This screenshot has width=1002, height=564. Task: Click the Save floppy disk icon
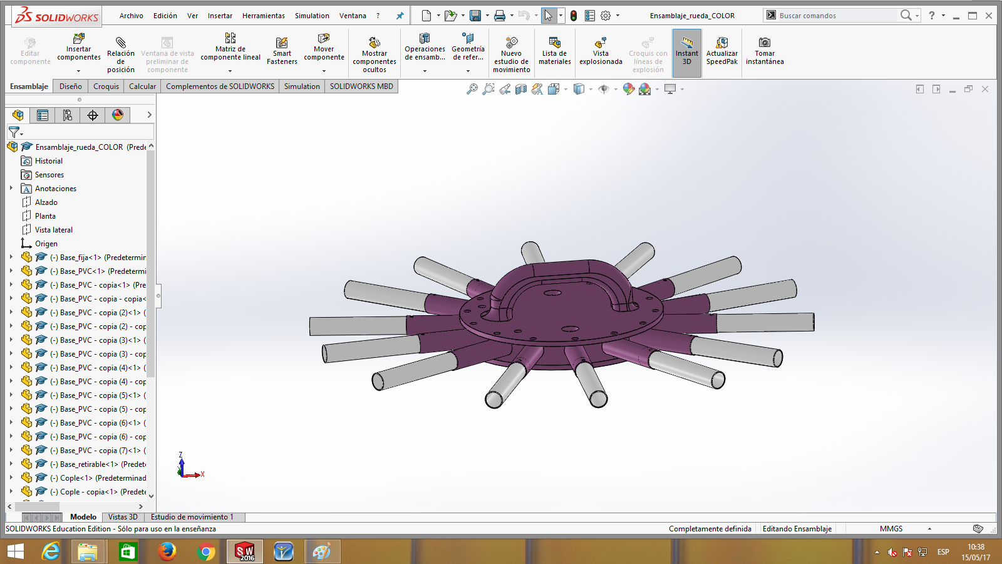[475, 16]
